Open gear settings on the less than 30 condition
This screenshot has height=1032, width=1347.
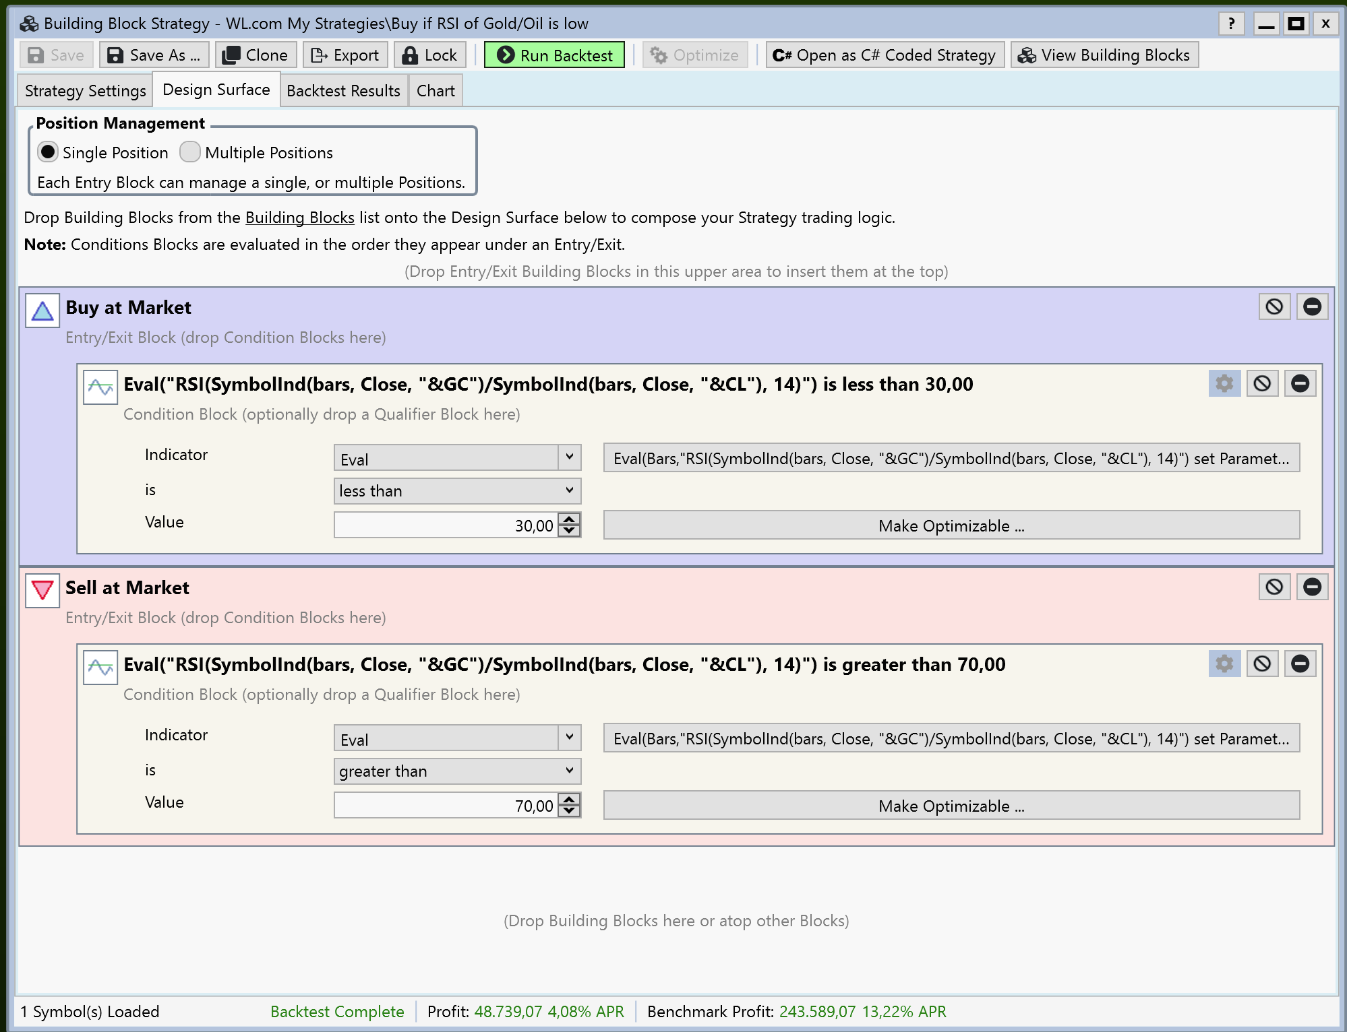tap(1224, 384)
